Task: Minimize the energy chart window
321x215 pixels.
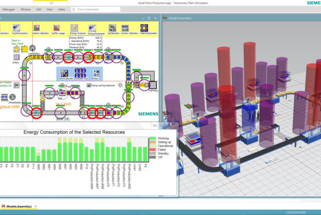Action: click(x=155, y=124)
